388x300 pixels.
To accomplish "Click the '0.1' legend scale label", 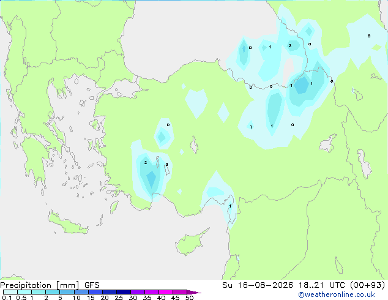I will [x=7, y=298].
